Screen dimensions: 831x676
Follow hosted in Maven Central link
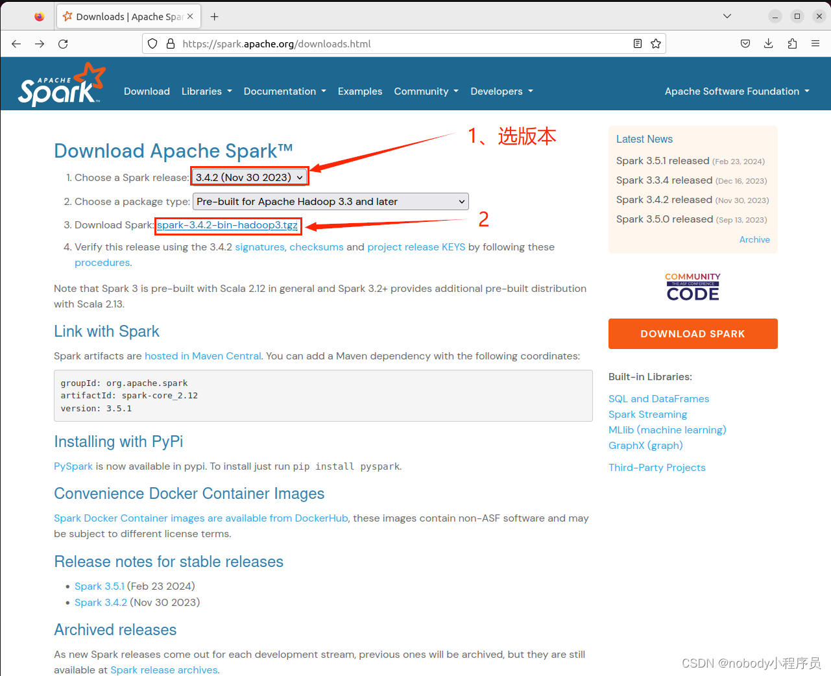tap(202, 356)
